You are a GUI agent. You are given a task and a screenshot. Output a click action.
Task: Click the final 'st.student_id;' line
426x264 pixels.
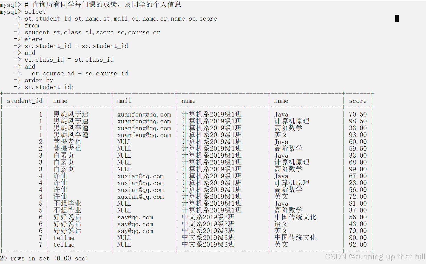pos(49,87)
